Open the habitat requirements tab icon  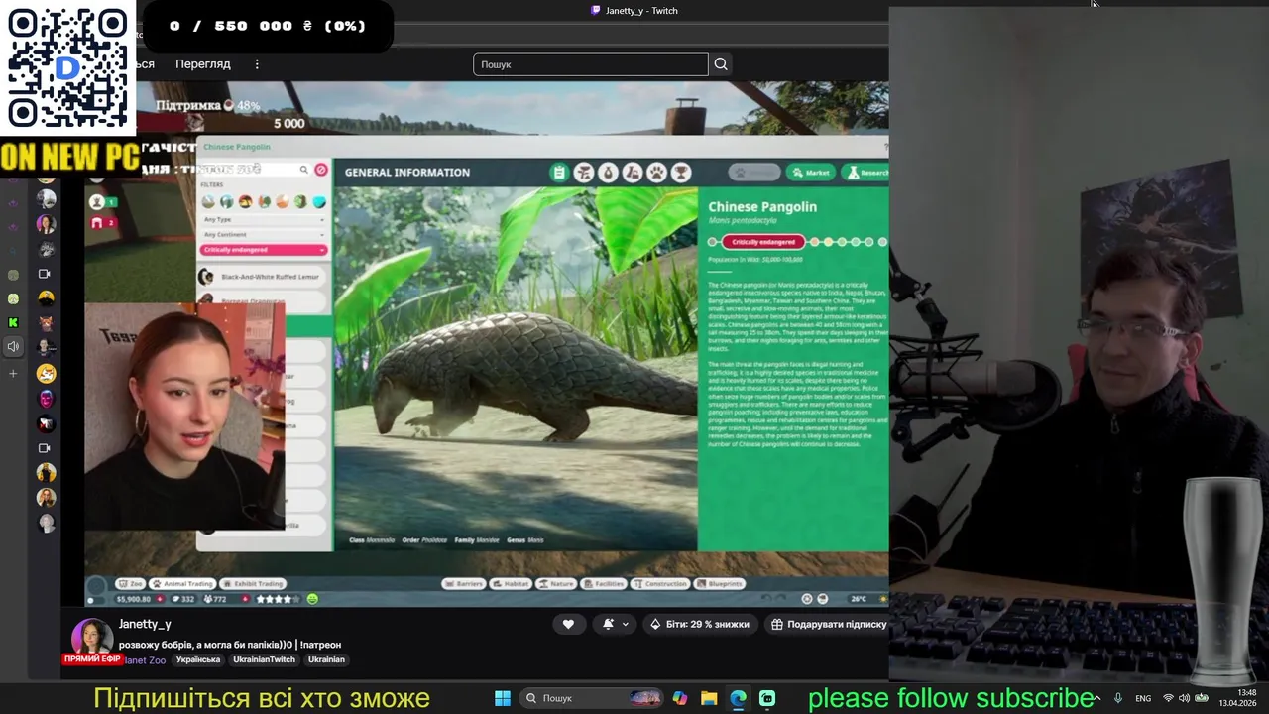tap(584, 173)
